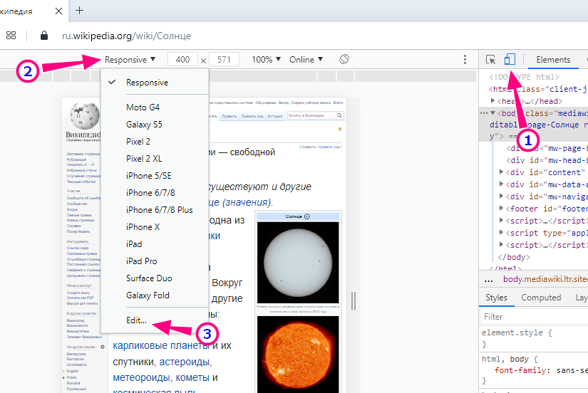Toggle the device toolbar icon
The image size is (588, 393).
pyautogui.click(x=510, y=59)
